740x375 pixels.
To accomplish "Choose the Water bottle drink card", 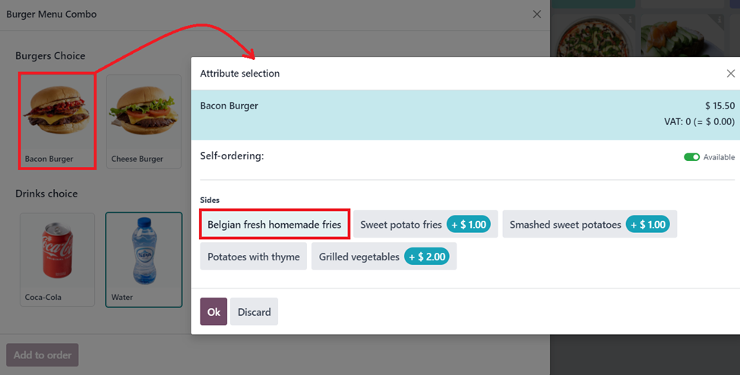I will tap(144, 260).
